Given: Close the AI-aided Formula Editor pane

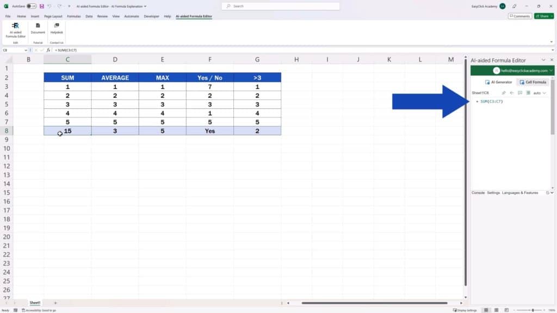Looking at the screenshot, I should tap(552, 60).
